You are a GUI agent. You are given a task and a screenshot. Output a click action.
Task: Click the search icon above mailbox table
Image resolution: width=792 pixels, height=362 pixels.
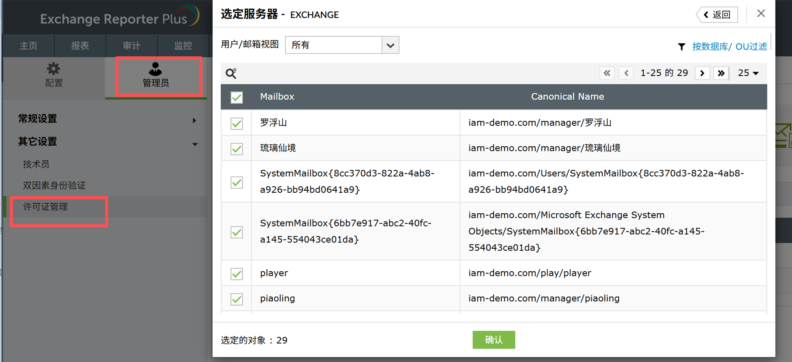231,73
